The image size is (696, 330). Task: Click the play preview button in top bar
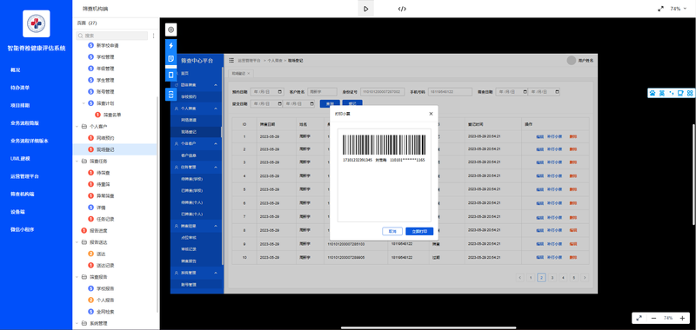pyautogui.click(x=365, y=9)
